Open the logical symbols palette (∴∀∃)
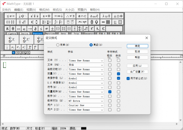Screen dimensions: 183x130 tap(70, 16)
